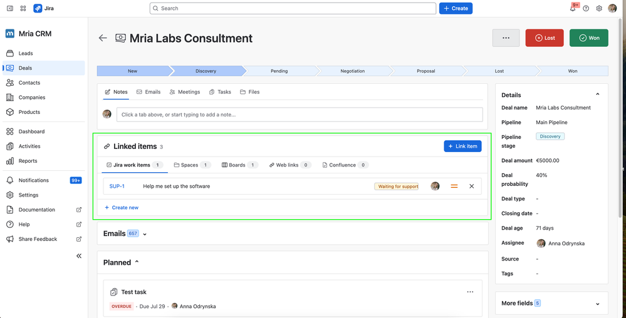Expand the Emails section chevron
This screenshot has width=626, height=318.
click(145, 234)
